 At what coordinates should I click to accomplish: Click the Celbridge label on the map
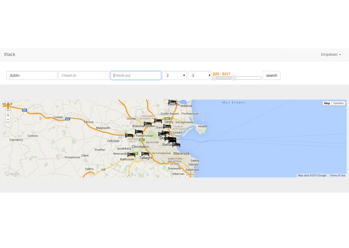pyautogui.click(x=113, y=141)
